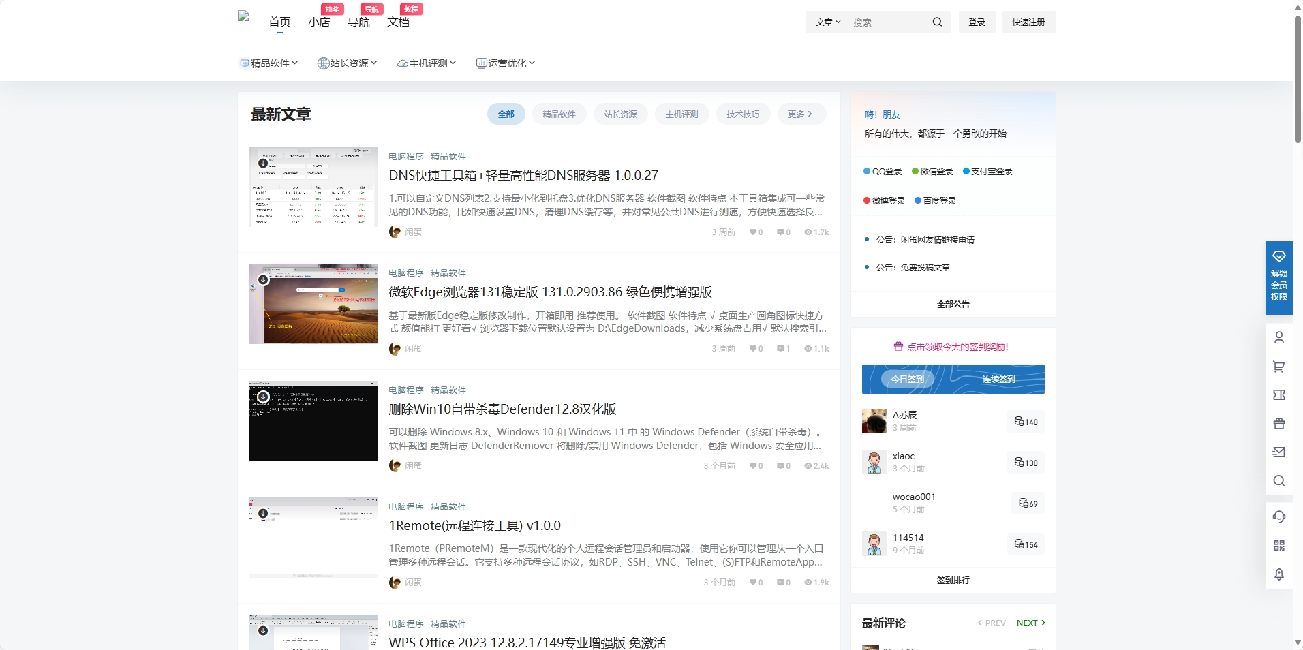
Task: Show the QR code icon in sidebar
Action: tap(1279, 545)
